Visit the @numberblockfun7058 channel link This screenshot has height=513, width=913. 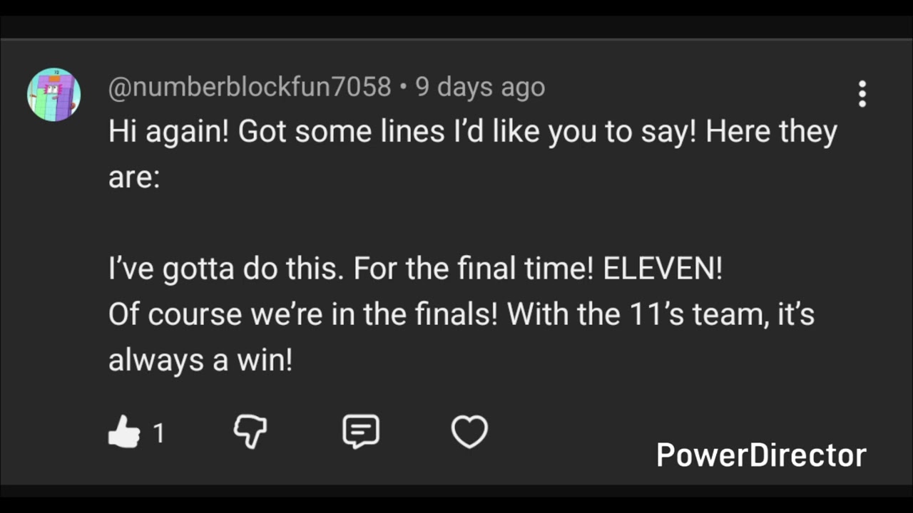pyautogui.click(x=250, y=87)
